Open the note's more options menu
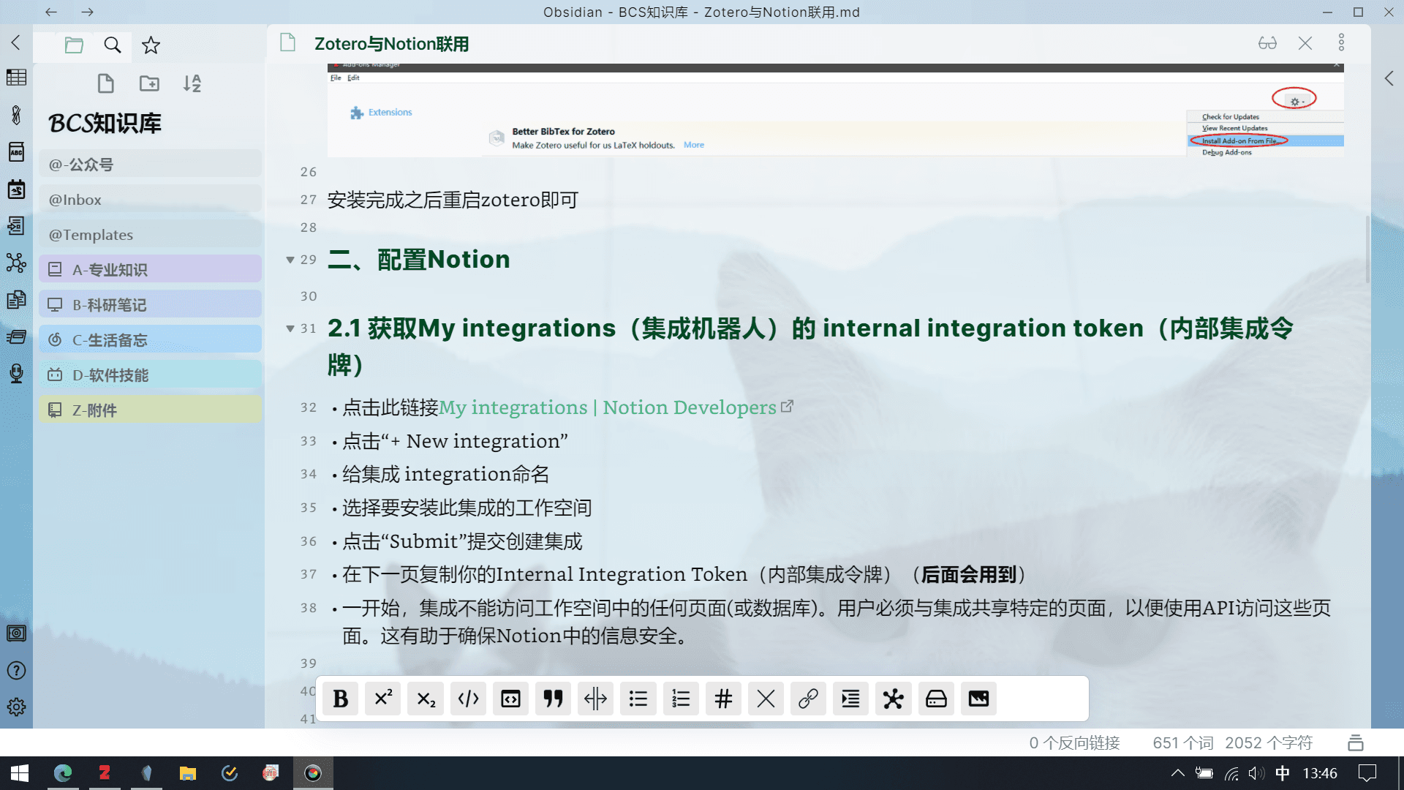Image resolution: width=1404 pixels, height=790 pixels. point(1341,42)
